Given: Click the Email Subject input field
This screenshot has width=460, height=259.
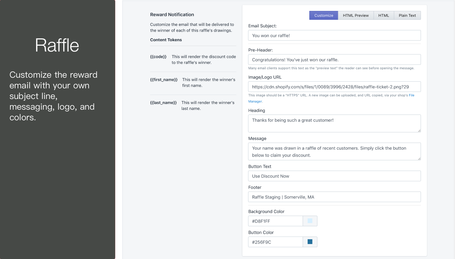Looking at the screenshot, I should 334,35.
